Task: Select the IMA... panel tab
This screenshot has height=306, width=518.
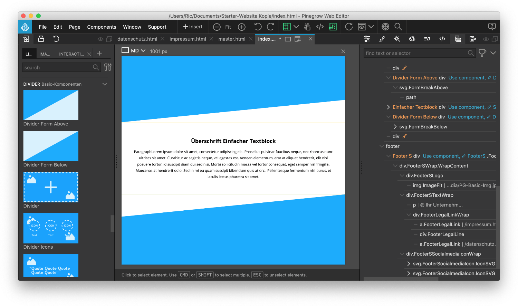Action: pos(45,54)
